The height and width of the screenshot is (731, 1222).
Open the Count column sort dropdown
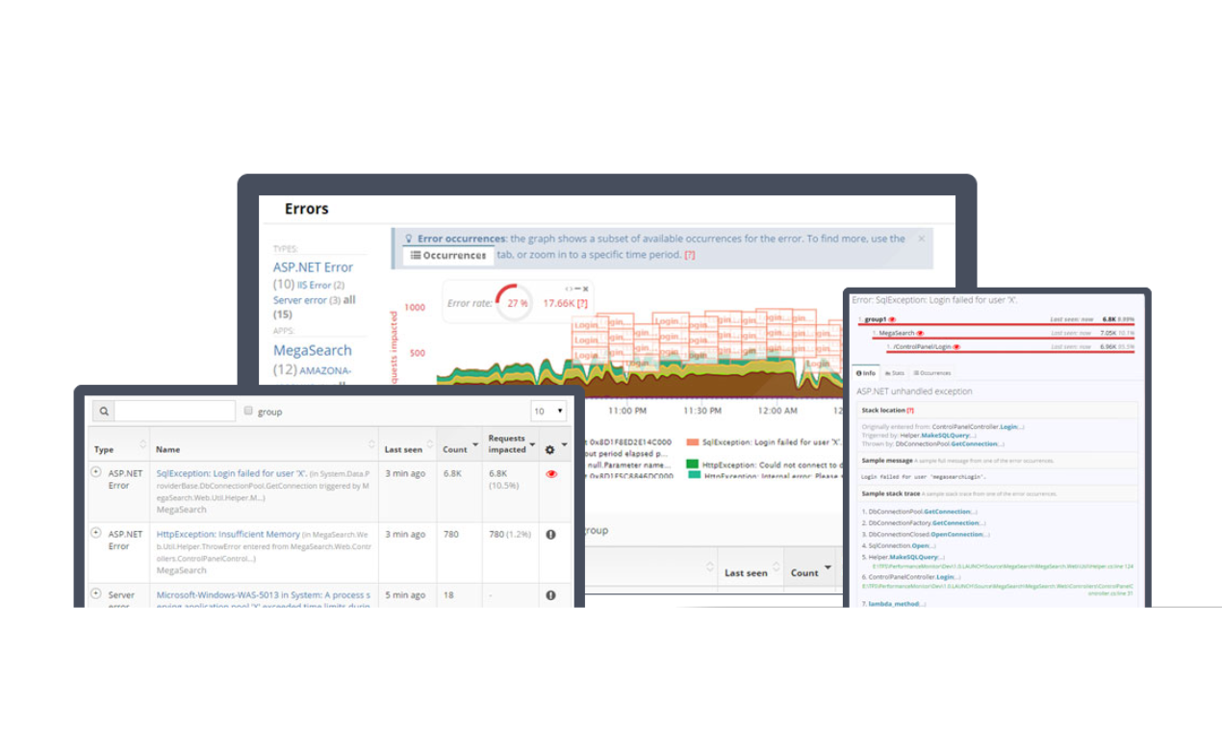click(475, 445)
